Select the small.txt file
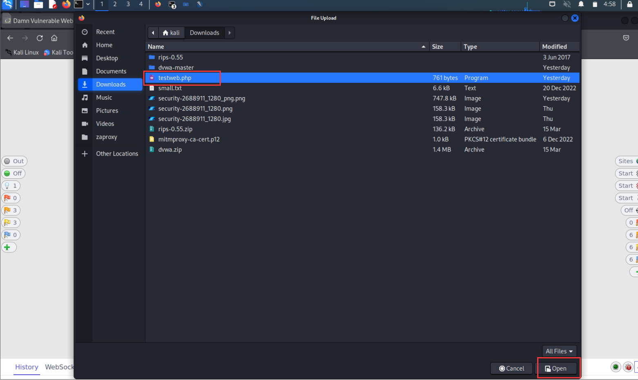 [x=362, y=88]
